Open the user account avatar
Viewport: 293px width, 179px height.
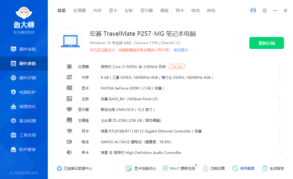(x=253, y=10)
